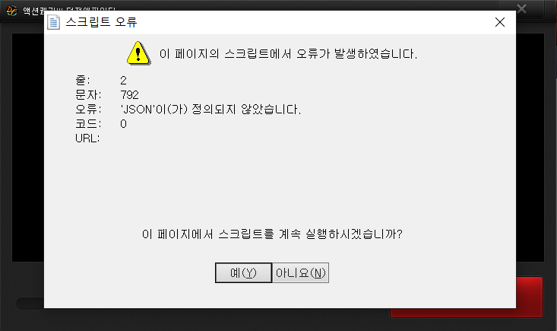This screenshot has width=557, height=331.
Task: Click the Dungeon Fighter logo icon
Action: pos(11,11)
